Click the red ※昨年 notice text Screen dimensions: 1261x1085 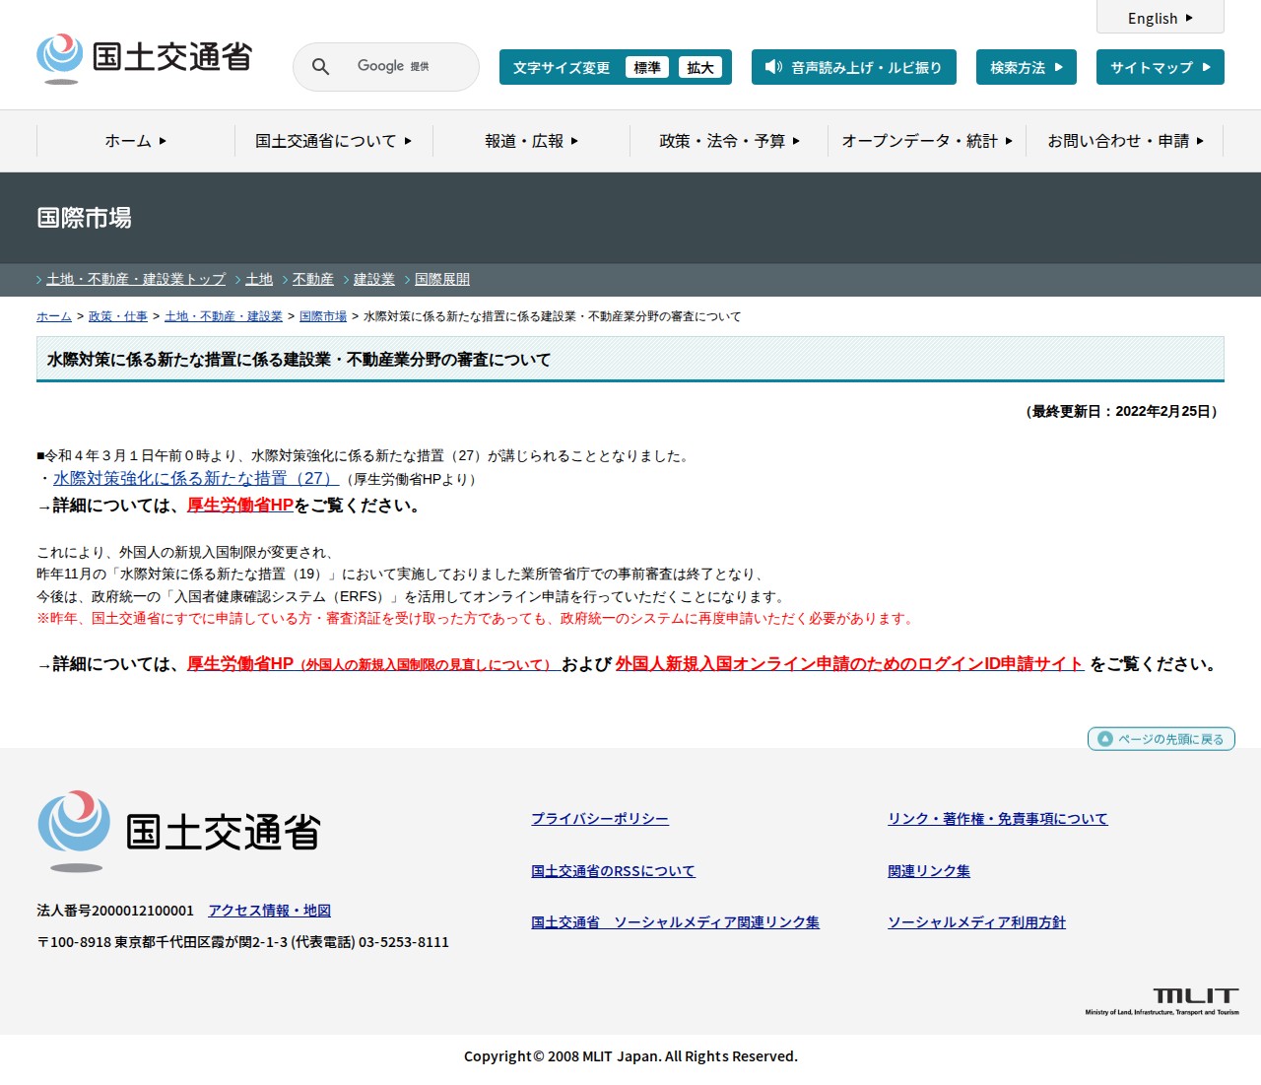477,619
